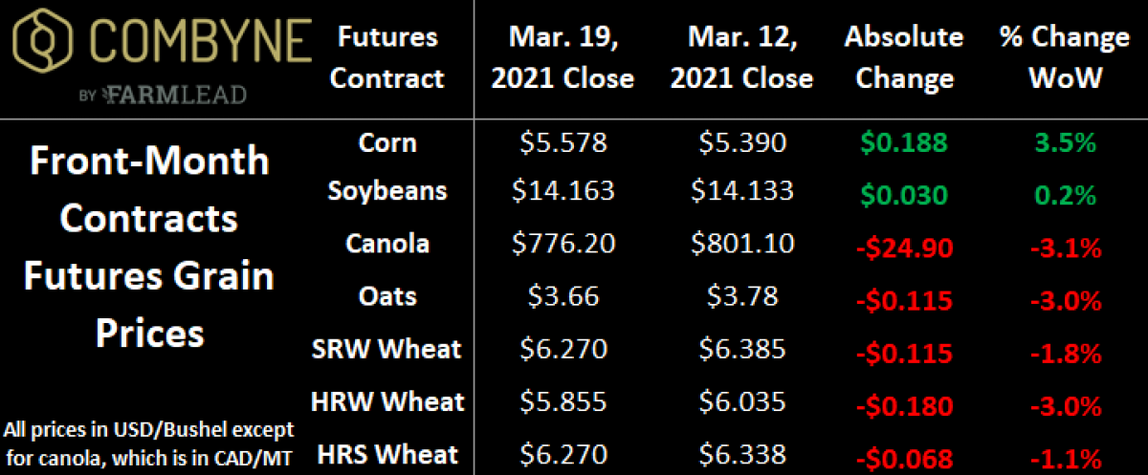Click the Oats row label
The height and width of the screenshot is (475, 1148).
pyautogui.click(x=387, y=294)
